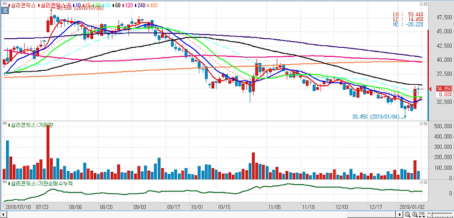Click the LC : 14.45% stat
This screenshot has height=218, width=454.
408,19
